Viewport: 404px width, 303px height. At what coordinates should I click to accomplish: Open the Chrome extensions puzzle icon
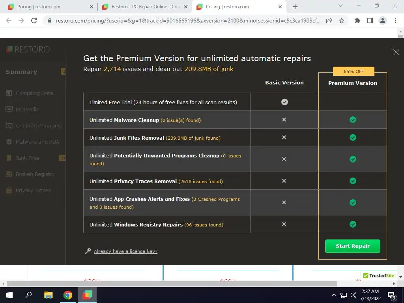[357, 21]
